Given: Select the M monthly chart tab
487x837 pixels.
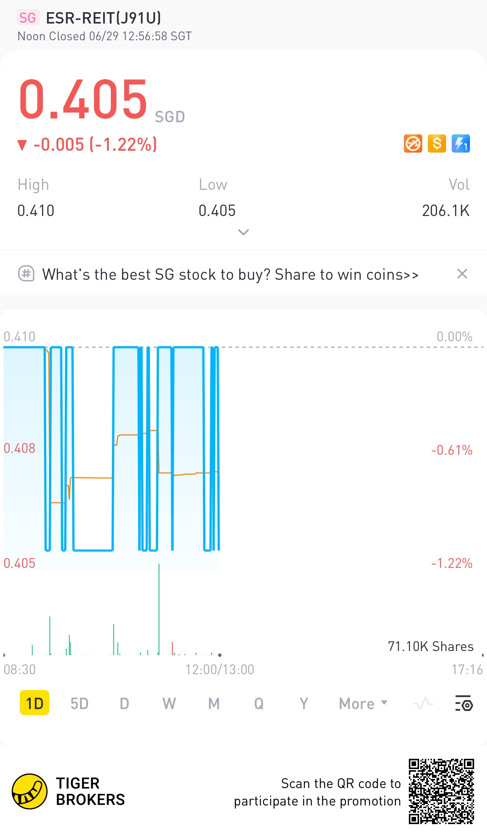Looking at the screenshot, I should coord(214,703).
